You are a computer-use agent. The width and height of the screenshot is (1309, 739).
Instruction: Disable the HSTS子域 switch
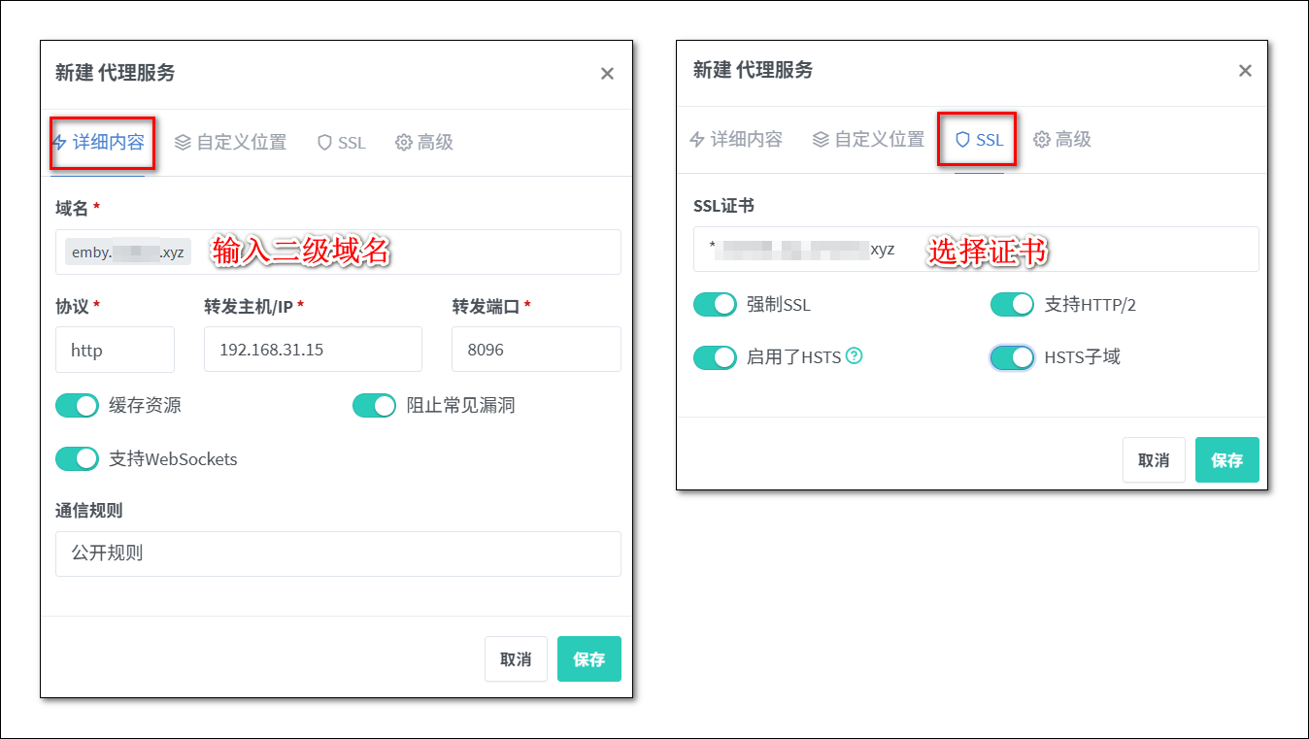pos(1012,357)
